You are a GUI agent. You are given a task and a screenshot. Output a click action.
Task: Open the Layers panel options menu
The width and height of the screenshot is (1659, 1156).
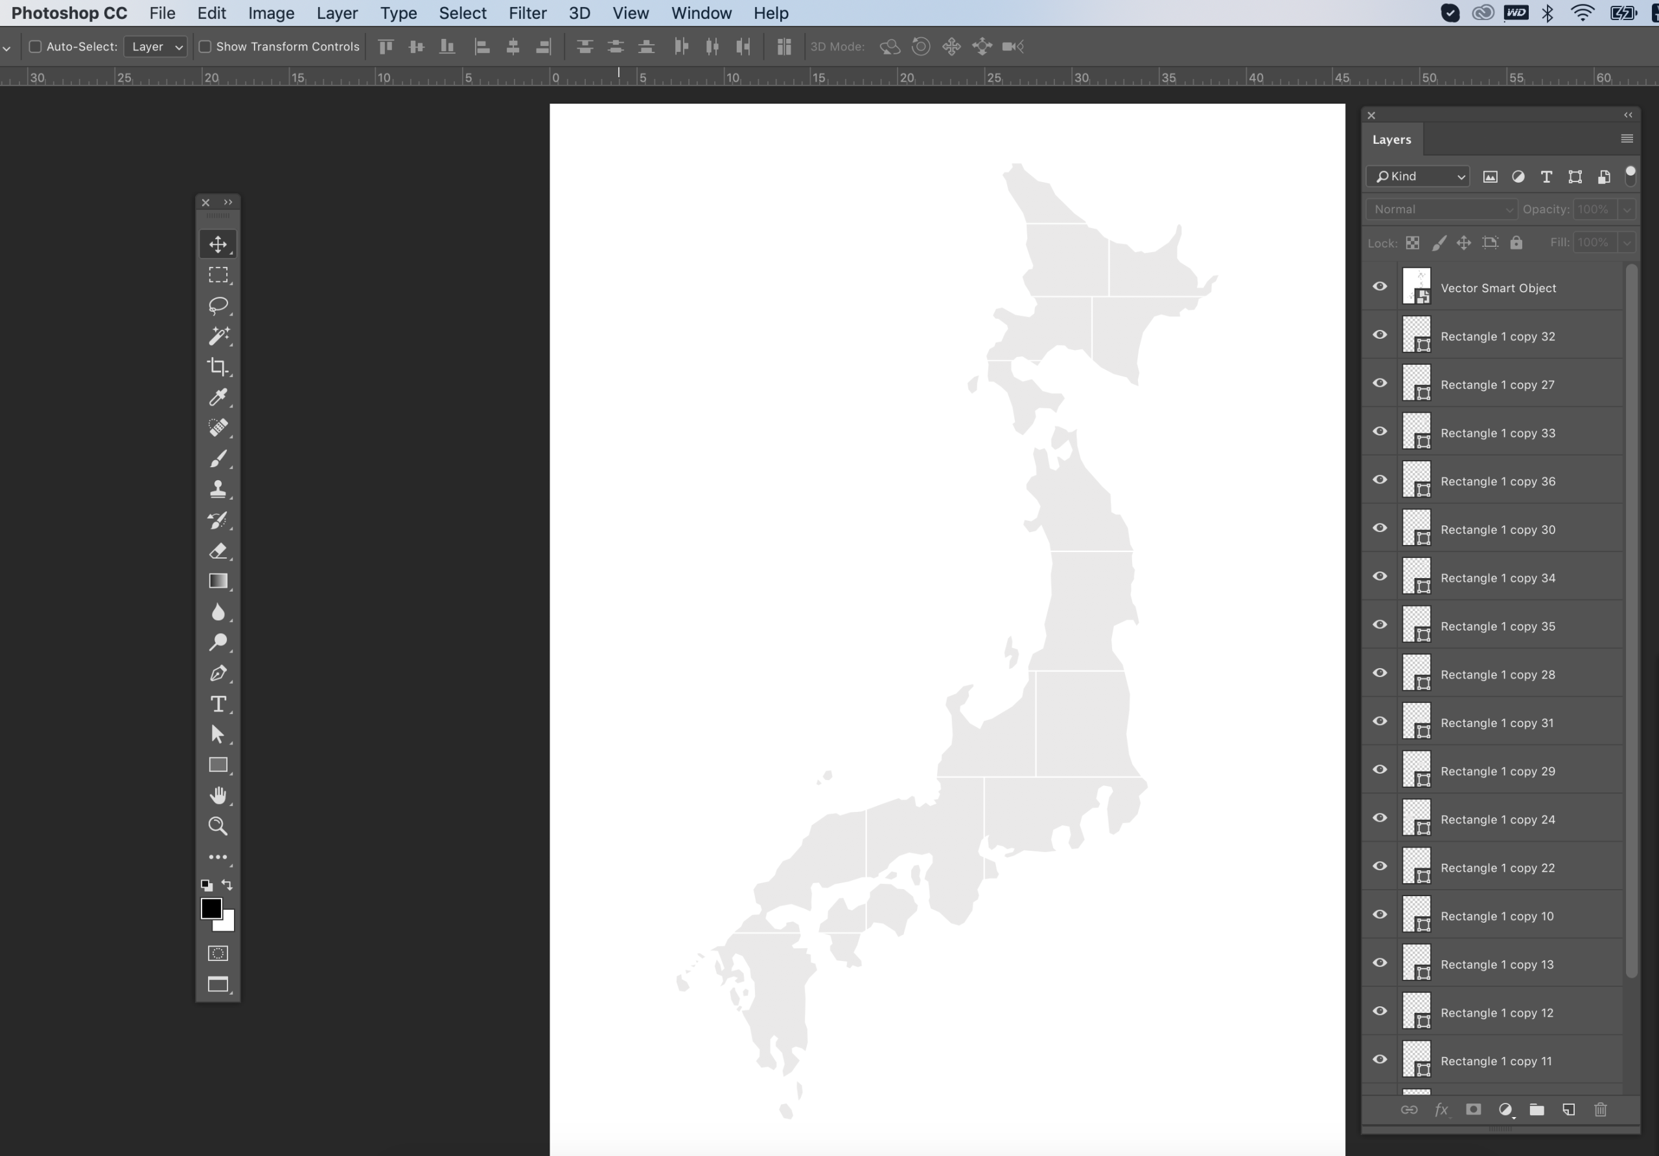[x=1627, y=139]
